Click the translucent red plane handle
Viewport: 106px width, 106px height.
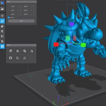75,38
